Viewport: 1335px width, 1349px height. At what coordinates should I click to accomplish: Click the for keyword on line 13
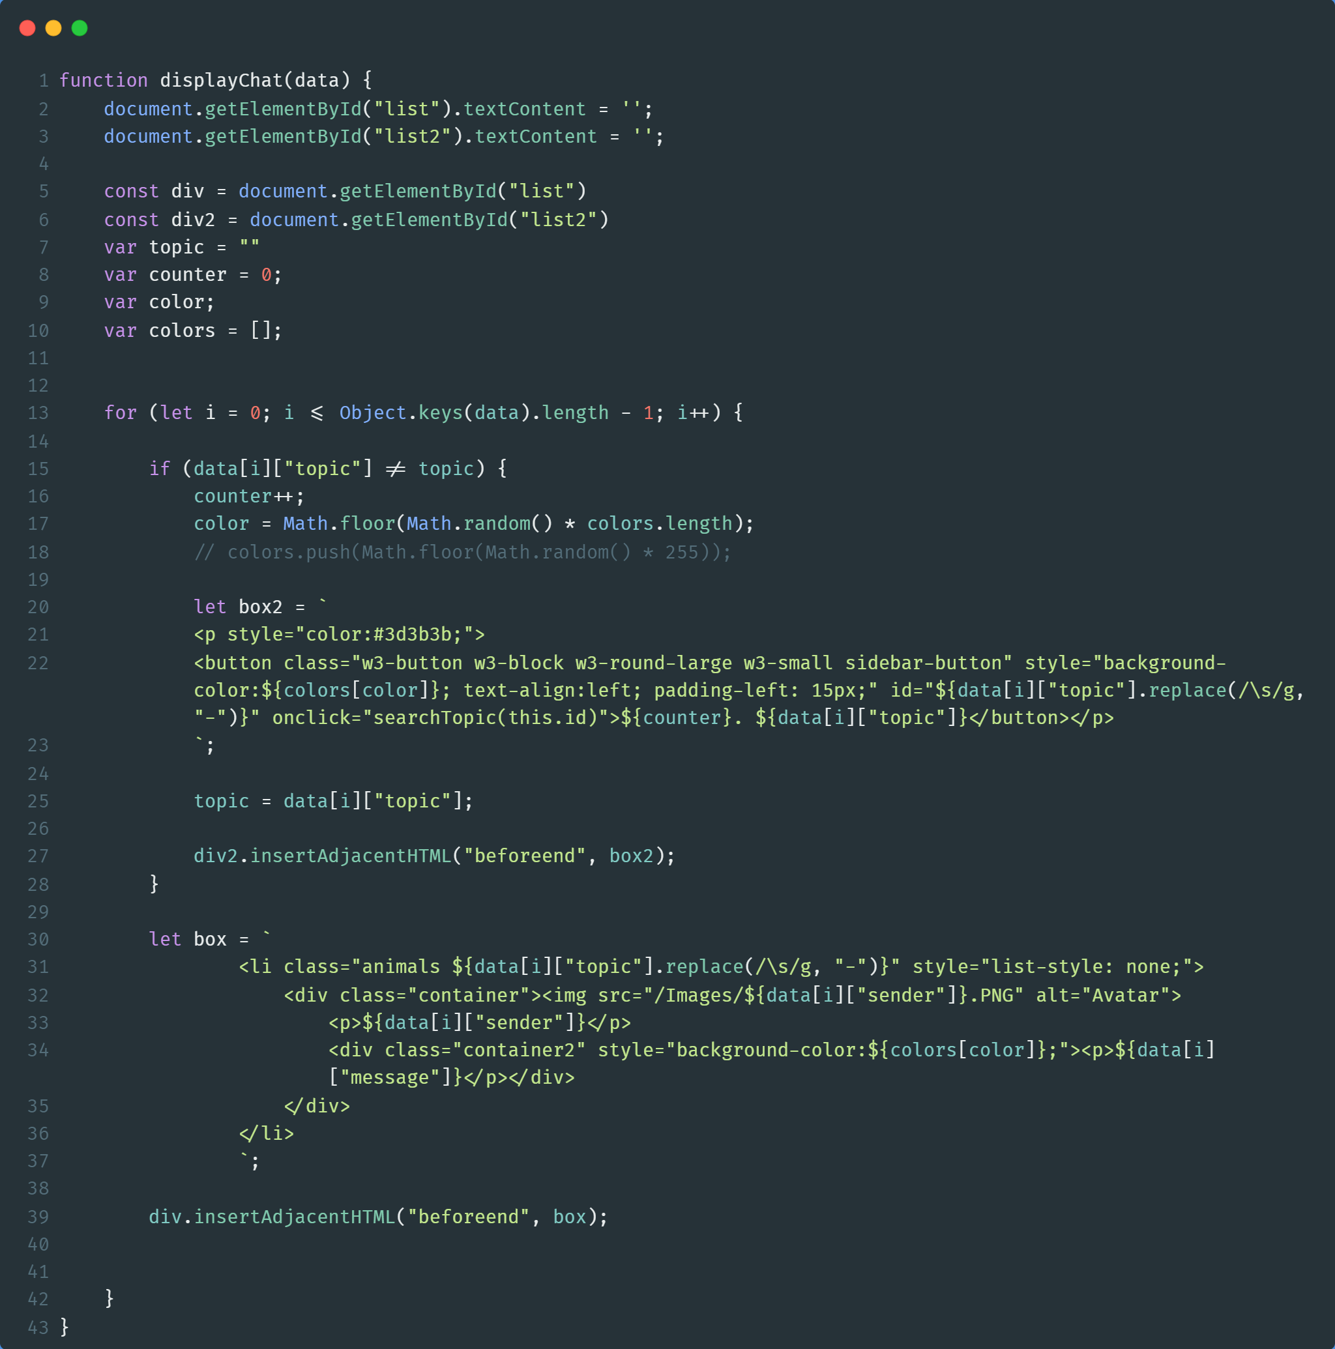(120, 413)
